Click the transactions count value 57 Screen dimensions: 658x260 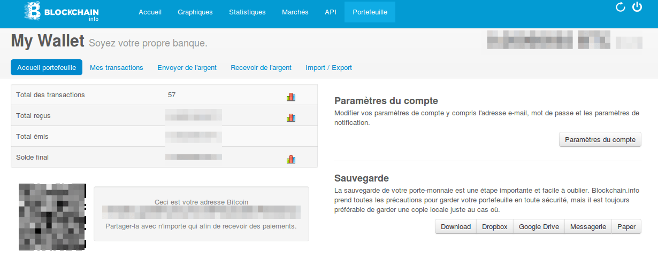coord(172,95)
